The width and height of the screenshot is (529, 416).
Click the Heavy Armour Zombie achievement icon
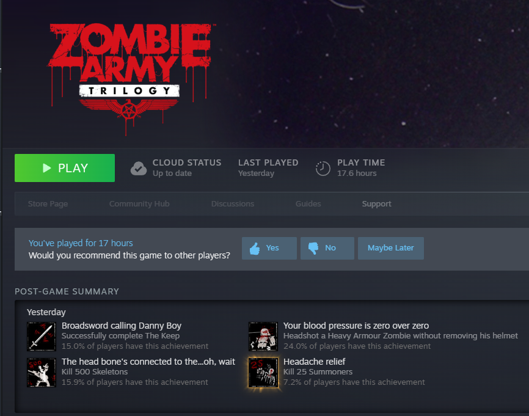pos(263,337)
